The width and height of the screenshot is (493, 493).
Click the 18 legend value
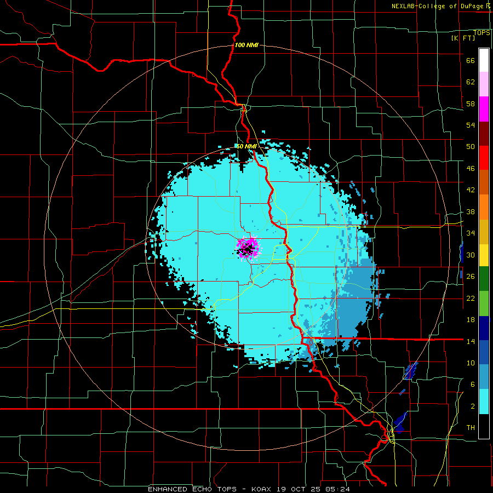pyautogui.click(x=471, y=320)
